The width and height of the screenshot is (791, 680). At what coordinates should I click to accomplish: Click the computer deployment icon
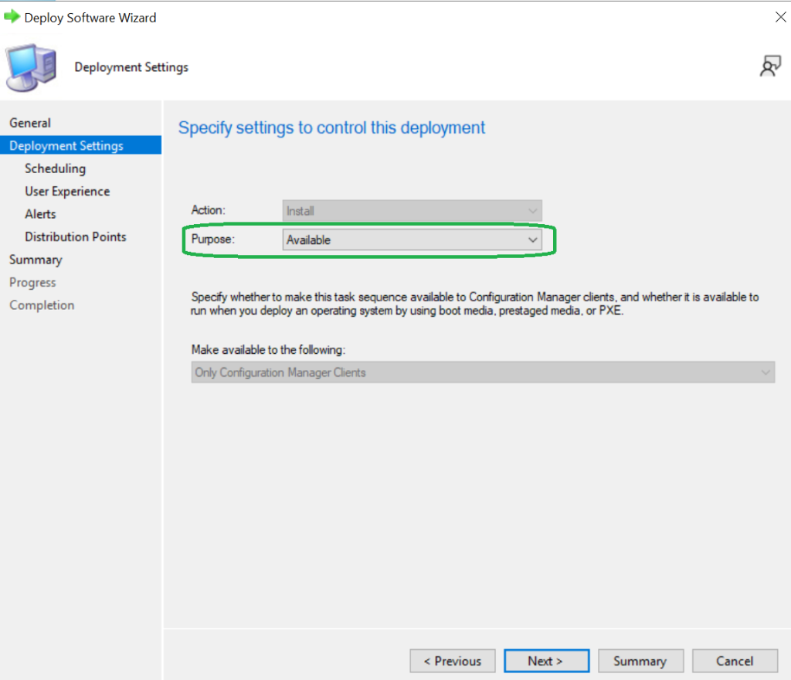coord(31,67)
